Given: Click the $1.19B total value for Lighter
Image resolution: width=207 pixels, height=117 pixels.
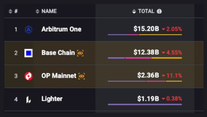Looking at the screenshot, I should (x=148, y=99).
